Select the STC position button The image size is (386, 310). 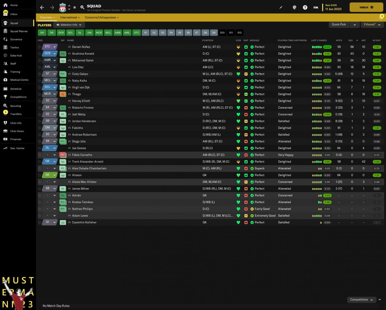pos(137,33)
